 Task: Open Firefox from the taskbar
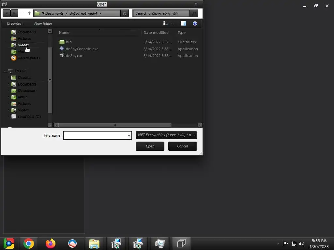51,243
